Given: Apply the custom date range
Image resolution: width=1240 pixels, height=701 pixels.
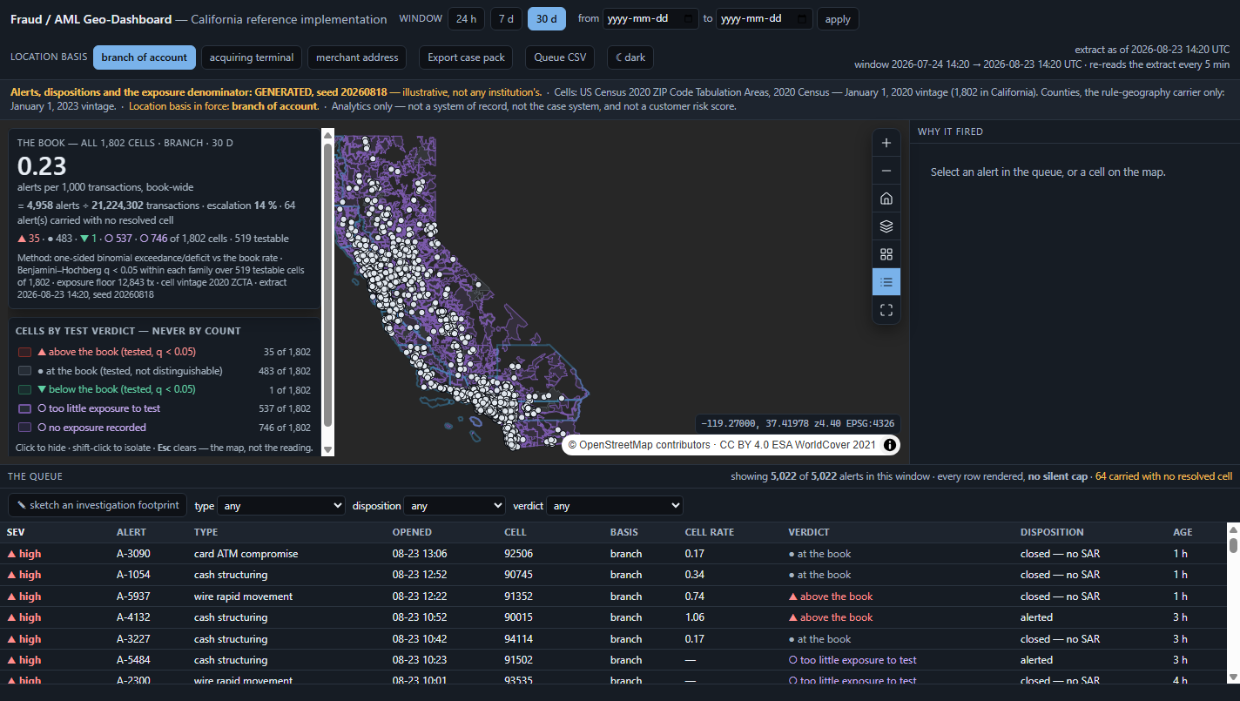Looking at the screenshot, I should coord(838,19).
